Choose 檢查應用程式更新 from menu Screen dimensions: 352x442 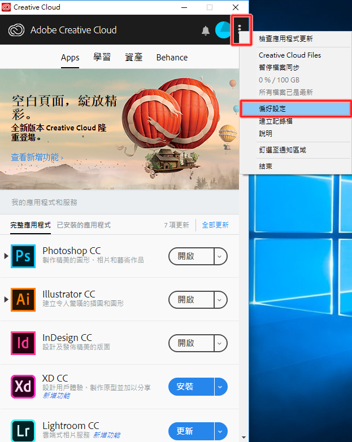click(x=295, y=38)
